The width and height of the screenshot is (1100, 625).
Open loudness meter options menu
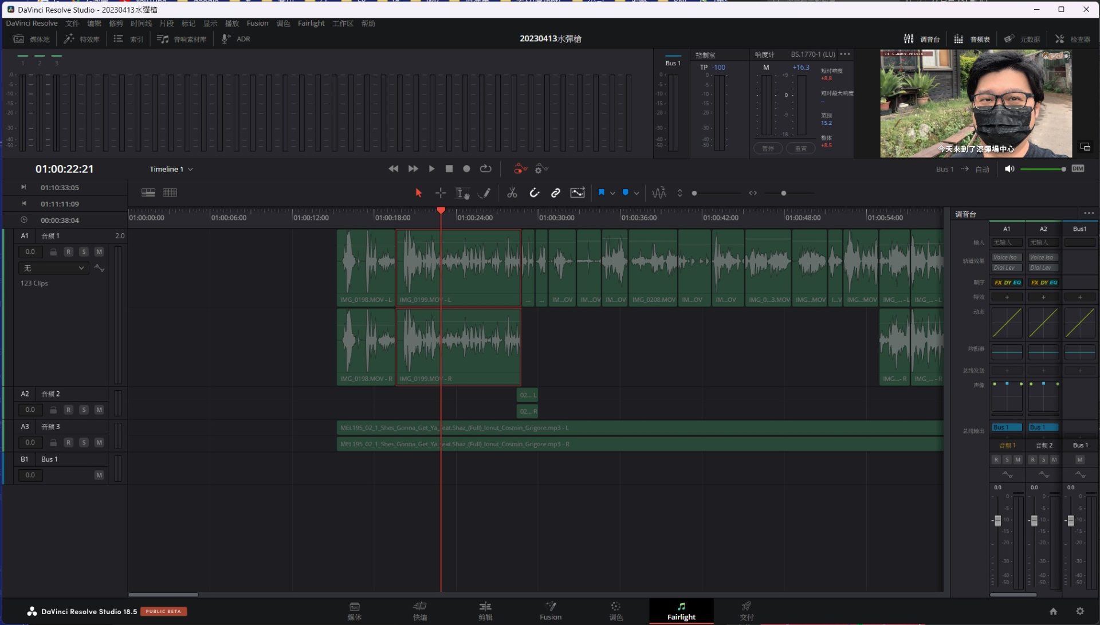[x=845, y=54]
